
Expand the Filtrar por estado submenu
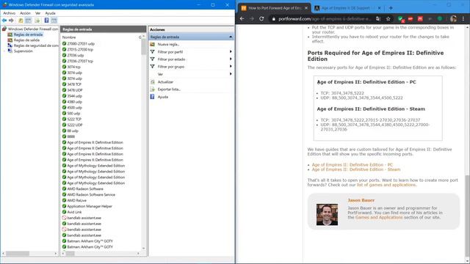tap(231, 59)
